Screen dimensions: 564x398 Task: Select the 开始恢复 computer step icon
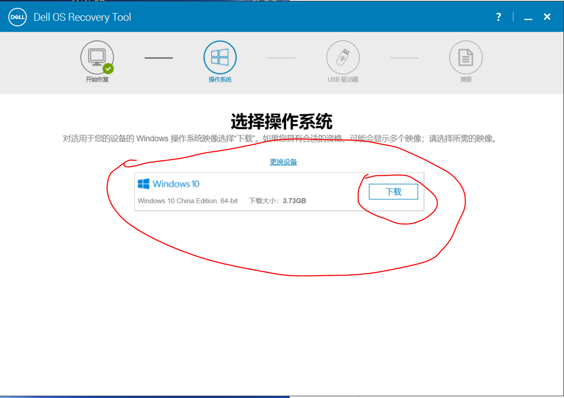coord(97,57)
